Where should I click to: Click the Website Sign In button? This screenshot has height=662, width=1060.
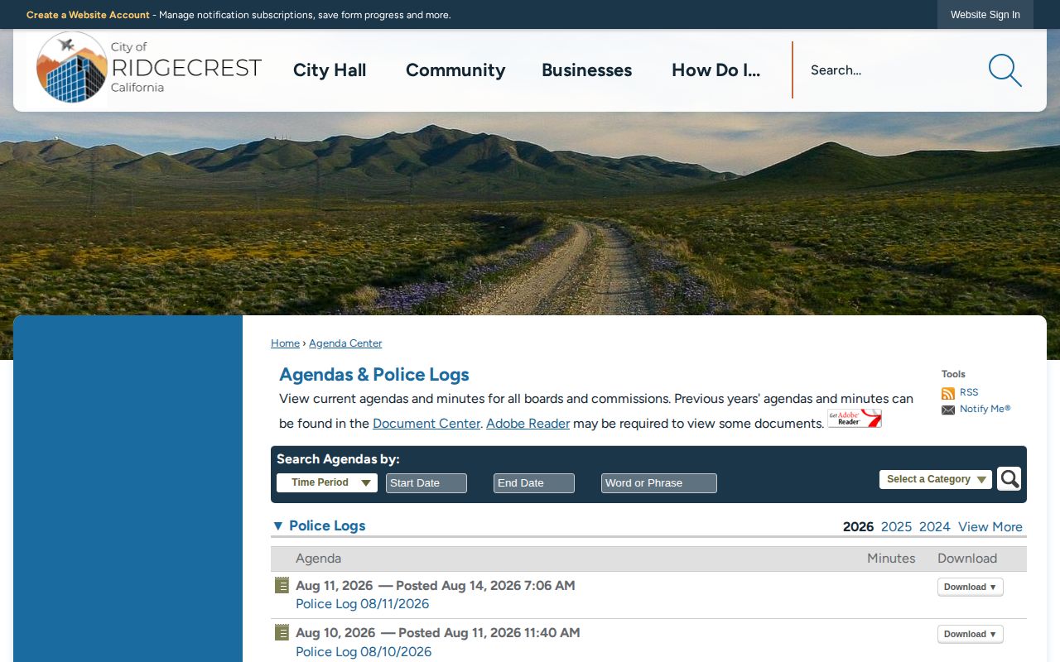coord(985,15)
